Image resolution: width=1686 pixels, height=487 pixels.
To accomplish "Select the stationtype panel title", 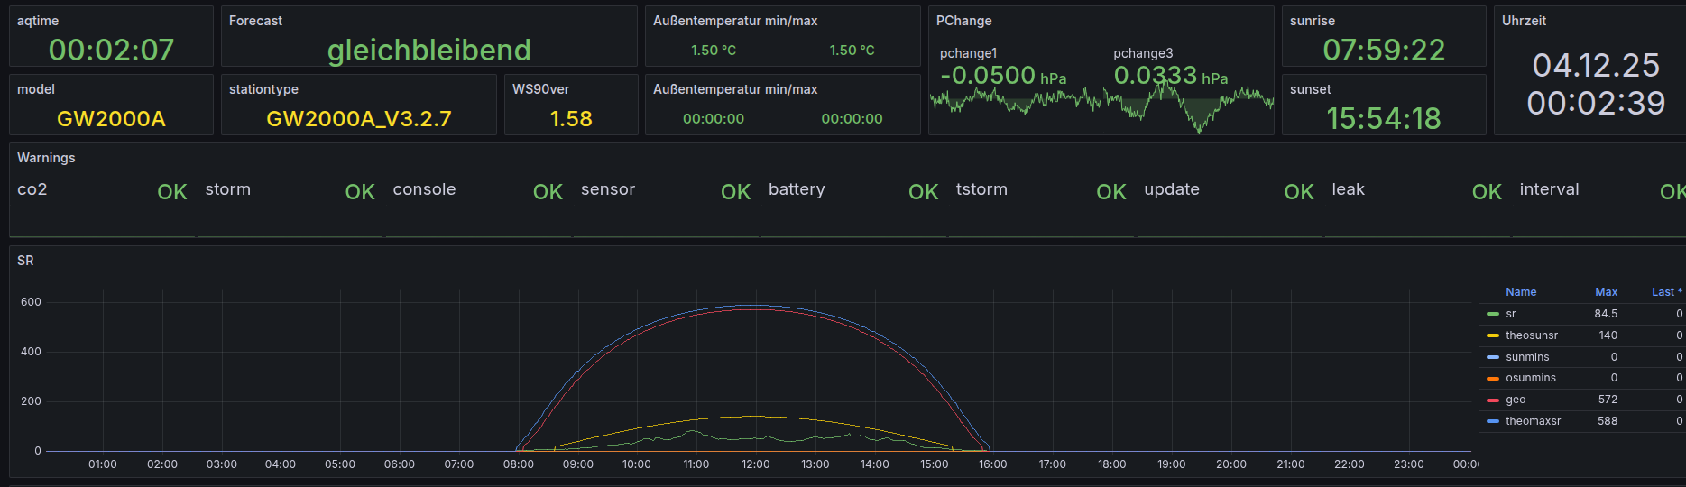I will (263, 89).
